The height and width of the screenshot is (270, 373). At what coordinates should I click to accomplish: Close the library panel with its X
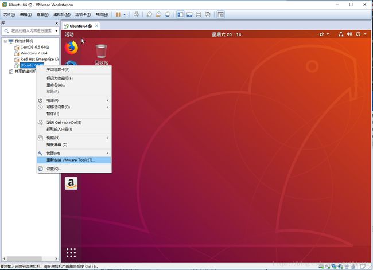click(56, 23)
